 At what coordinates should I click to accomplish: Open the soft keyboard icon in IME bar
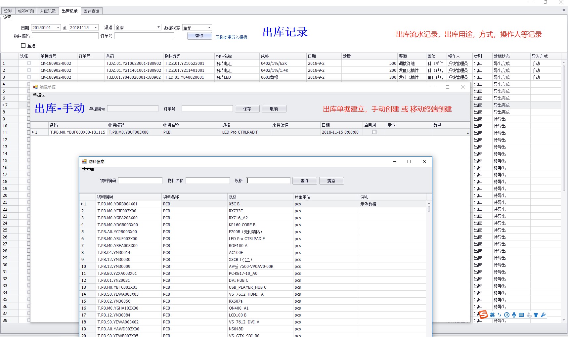pyautogui.click(x=521, y=315)
